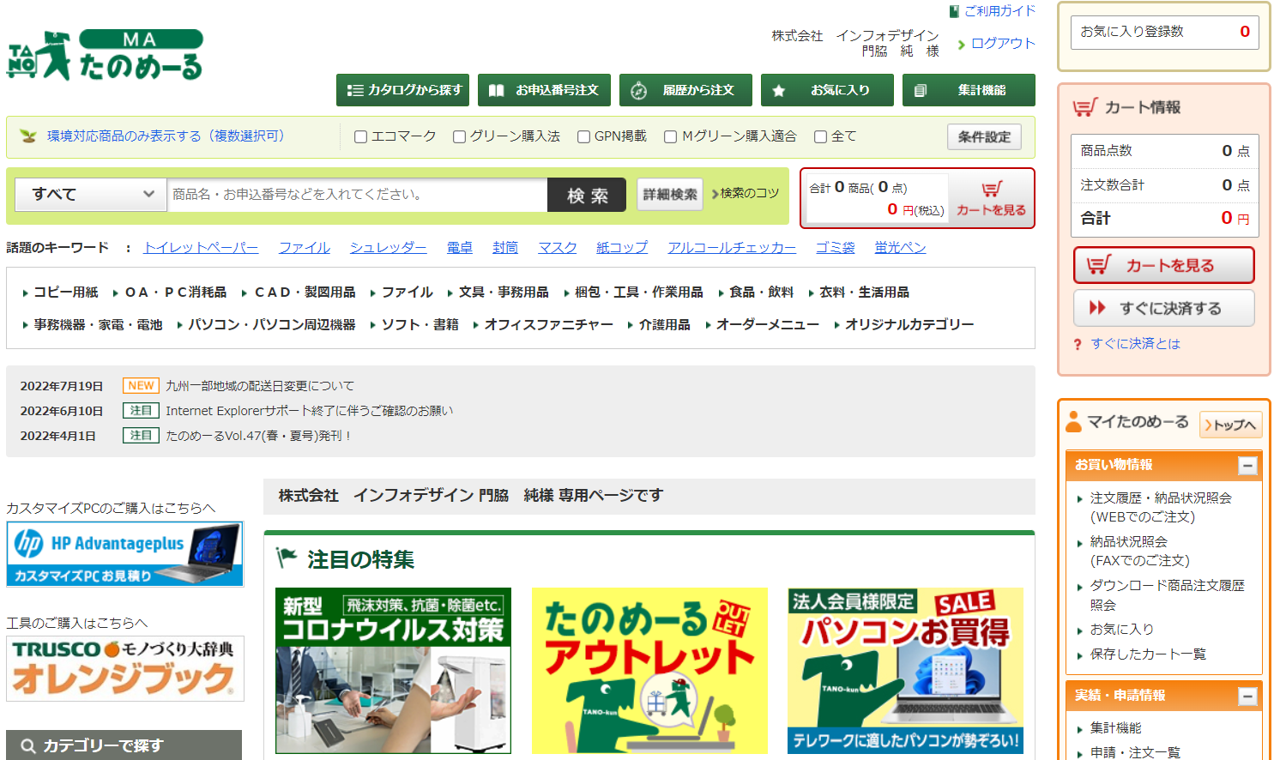
Task: Click the ログアウト link
Action: (1002, 44)
